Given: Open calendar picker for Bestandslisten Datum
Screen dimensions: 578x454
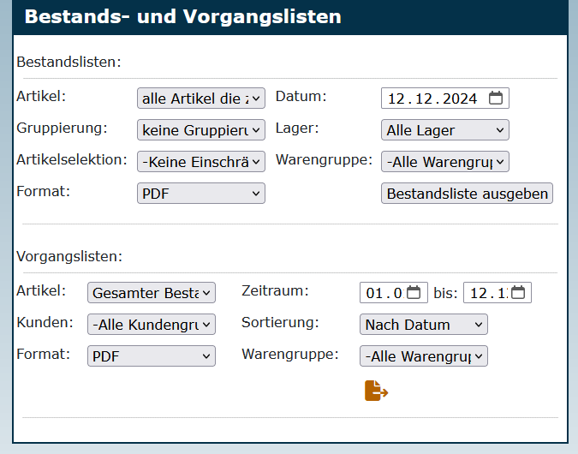Looking at the screenshot, I should coord(496,99).
